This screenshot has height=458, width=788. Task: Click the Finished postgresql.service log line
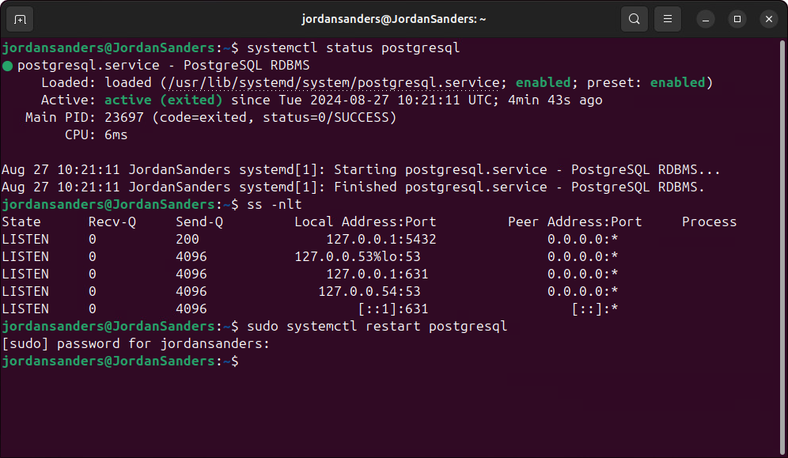pos(356,187)
